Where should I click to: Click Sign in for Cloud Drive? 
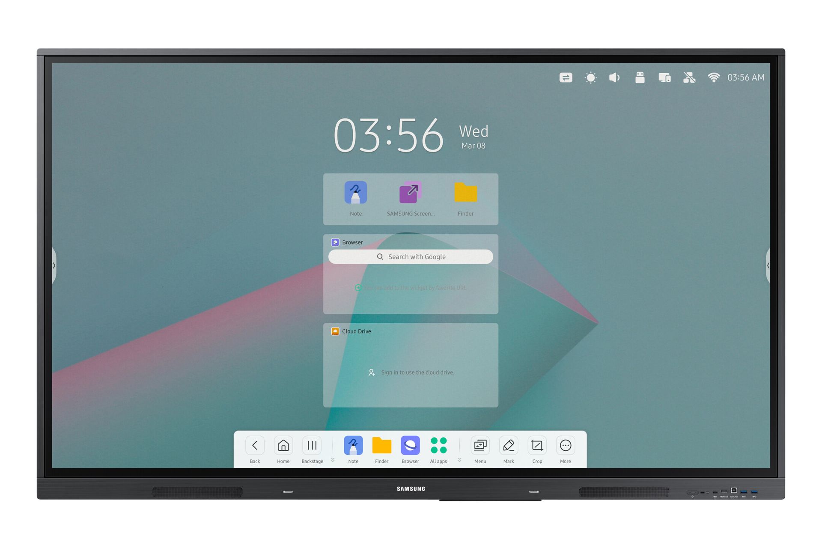click(x=411, y=372)
